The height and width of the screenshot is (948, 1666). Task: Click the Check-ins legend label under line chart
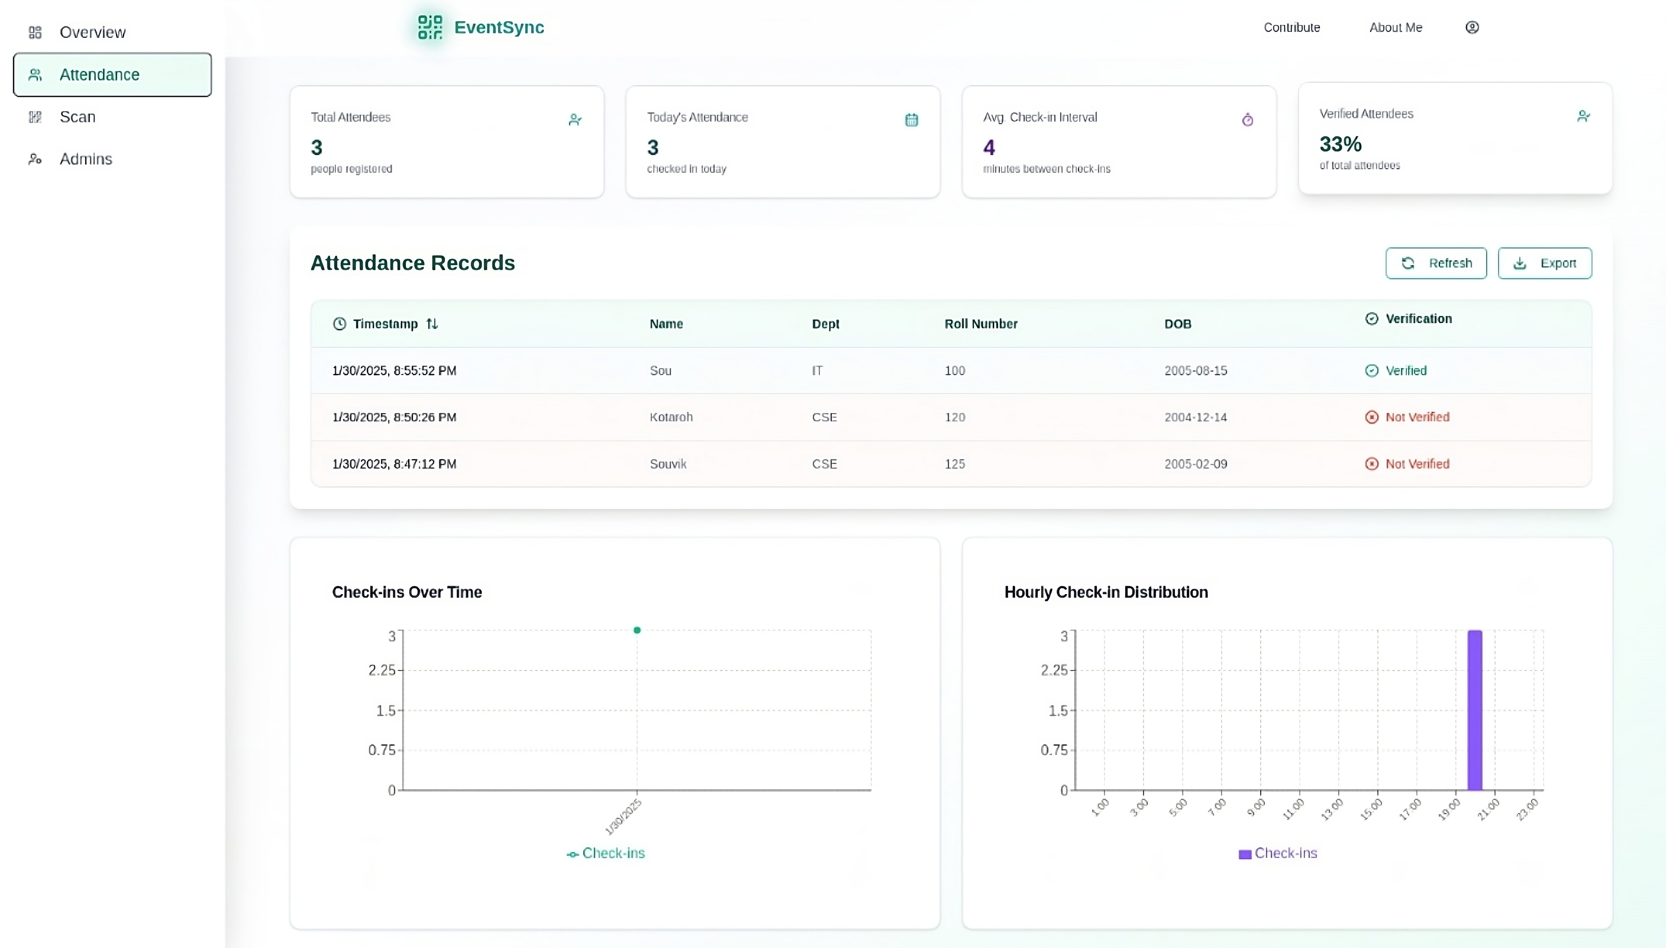click(x=613, y=853)
